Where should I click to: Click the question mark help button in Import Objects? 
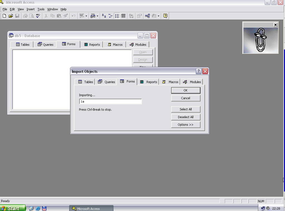199,71
